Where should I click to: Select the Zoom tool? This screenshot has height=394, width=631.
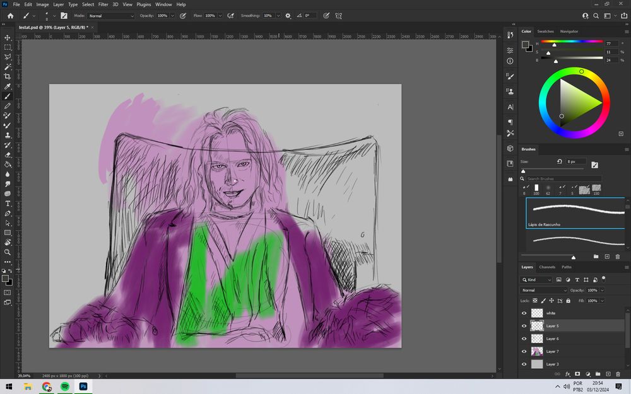(7, 252)
